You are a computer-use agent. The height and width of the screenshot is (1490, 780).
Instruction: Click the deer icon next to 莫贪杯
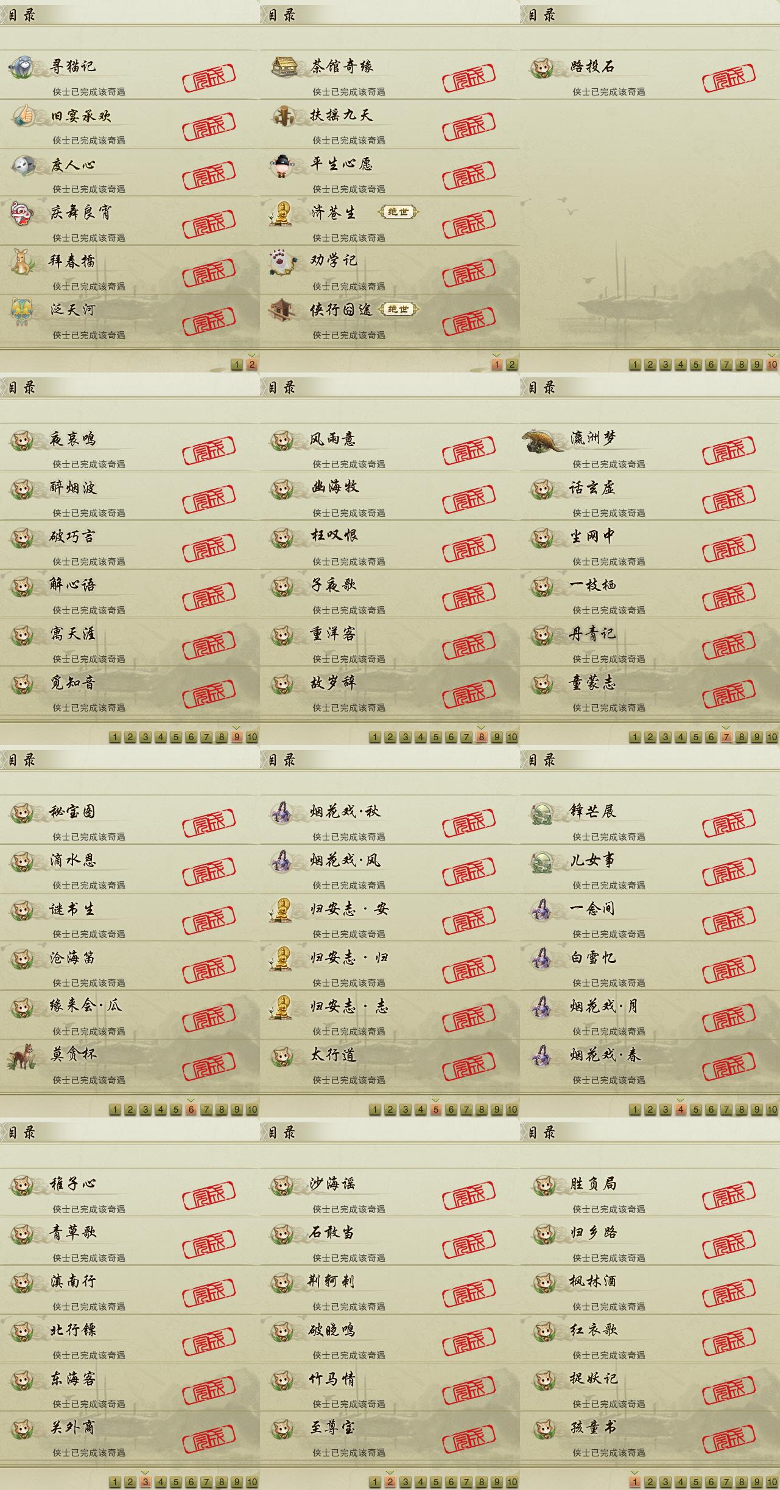[x=22, y=1056]
